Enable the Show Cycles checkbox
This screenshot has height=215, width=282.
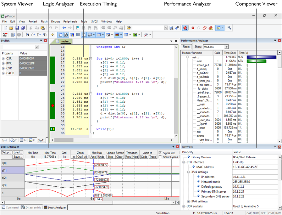[161, 157]
